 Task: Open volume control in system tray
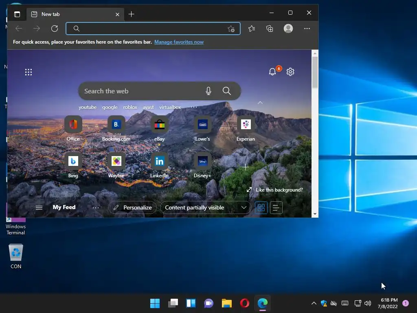pos(368,303)
